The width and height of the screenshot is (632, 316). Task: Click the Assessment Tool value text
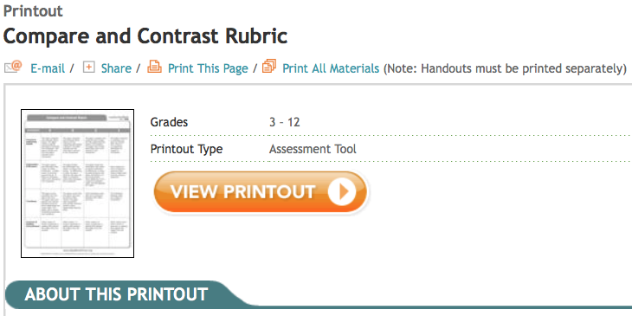click(313, 149)
